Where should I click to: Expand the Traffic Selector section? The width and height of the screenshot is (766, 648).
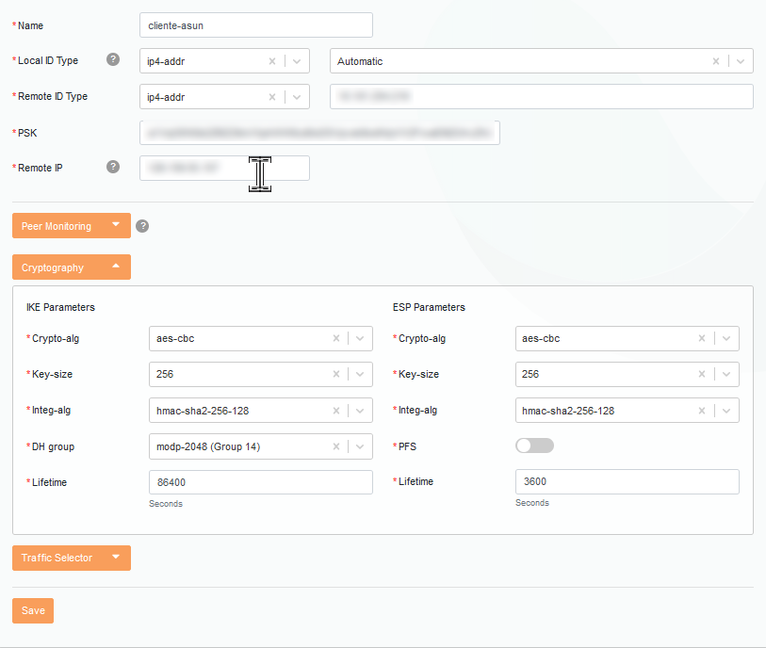click(71, 558)
